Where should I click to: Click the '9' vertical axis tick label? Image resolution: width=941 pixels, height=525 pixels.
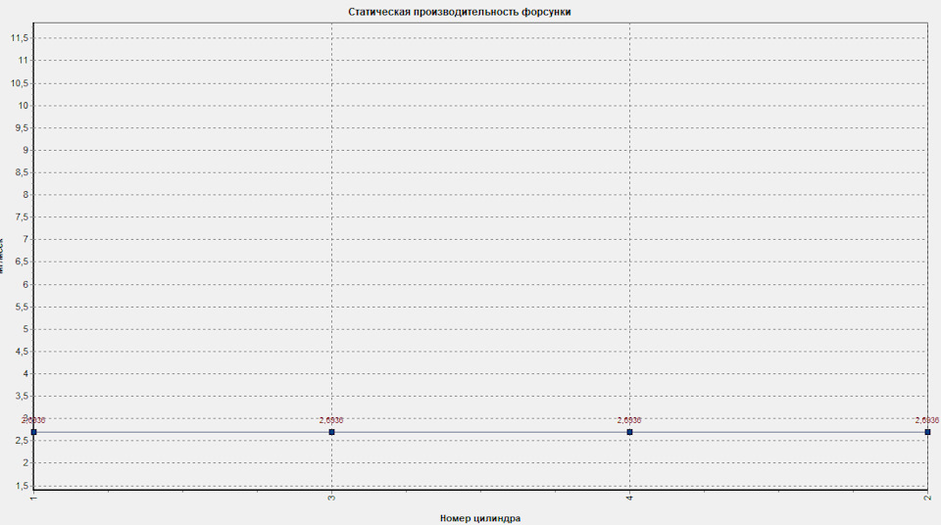click(25, 150)
